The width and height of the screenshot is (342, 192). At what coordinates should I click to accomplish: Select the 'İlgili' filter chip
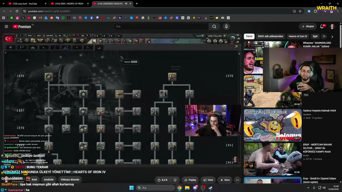[315, 36]
